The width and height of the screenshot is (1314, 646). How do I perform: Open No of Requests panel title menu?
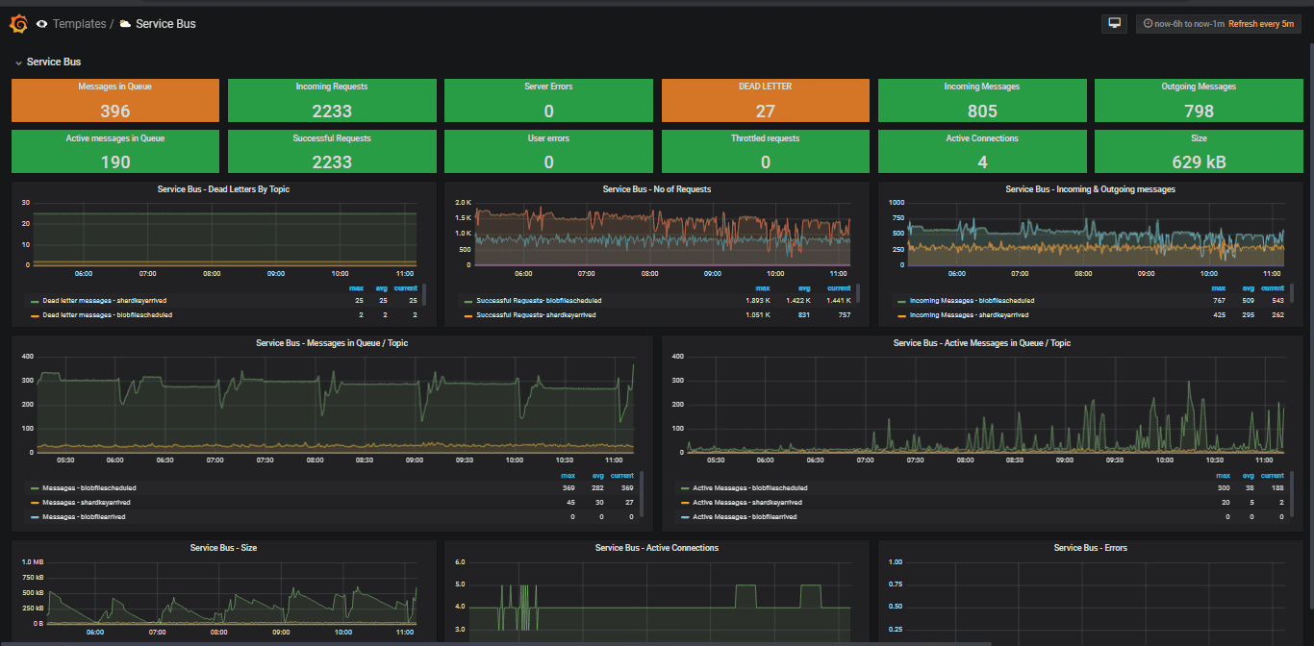click(657, 189)
